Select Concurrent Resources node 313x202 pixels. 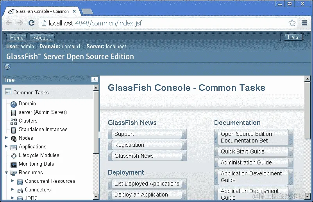click(x=50, y=181)
